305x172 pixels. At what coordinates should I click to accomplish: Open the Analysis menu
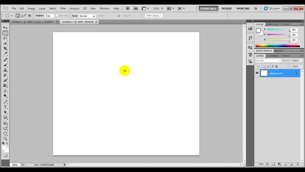point(74,9)
